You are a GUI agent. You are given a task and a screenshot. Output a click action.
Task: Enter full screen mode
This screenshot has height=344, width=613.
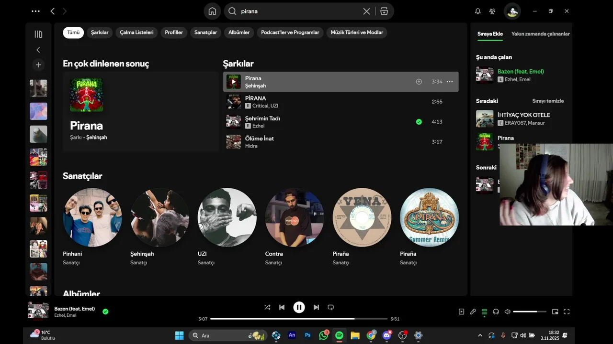click(x=567, y=312)
